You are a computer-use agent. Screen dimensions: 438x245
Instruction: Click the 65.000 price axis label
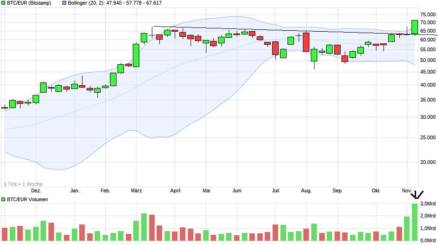pyautogui.click(x=428, y=31)
